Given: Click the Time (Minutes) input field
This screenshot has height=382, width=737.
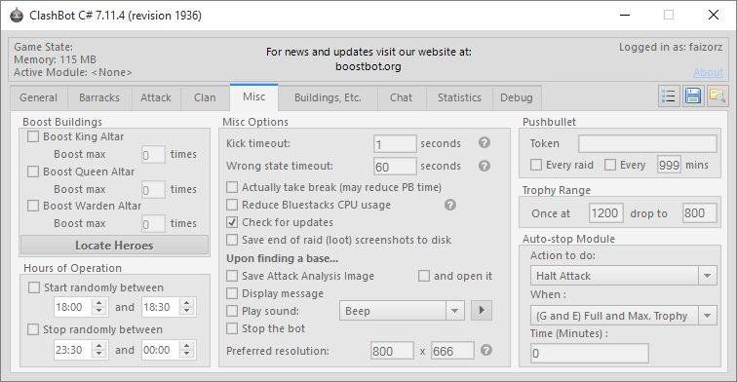Looking at the screenshot, I should [590, 354].
